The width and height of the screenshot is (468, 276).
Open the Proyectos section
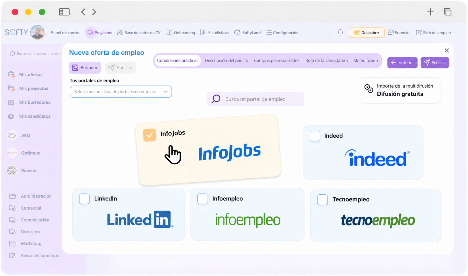pos(99,33)
